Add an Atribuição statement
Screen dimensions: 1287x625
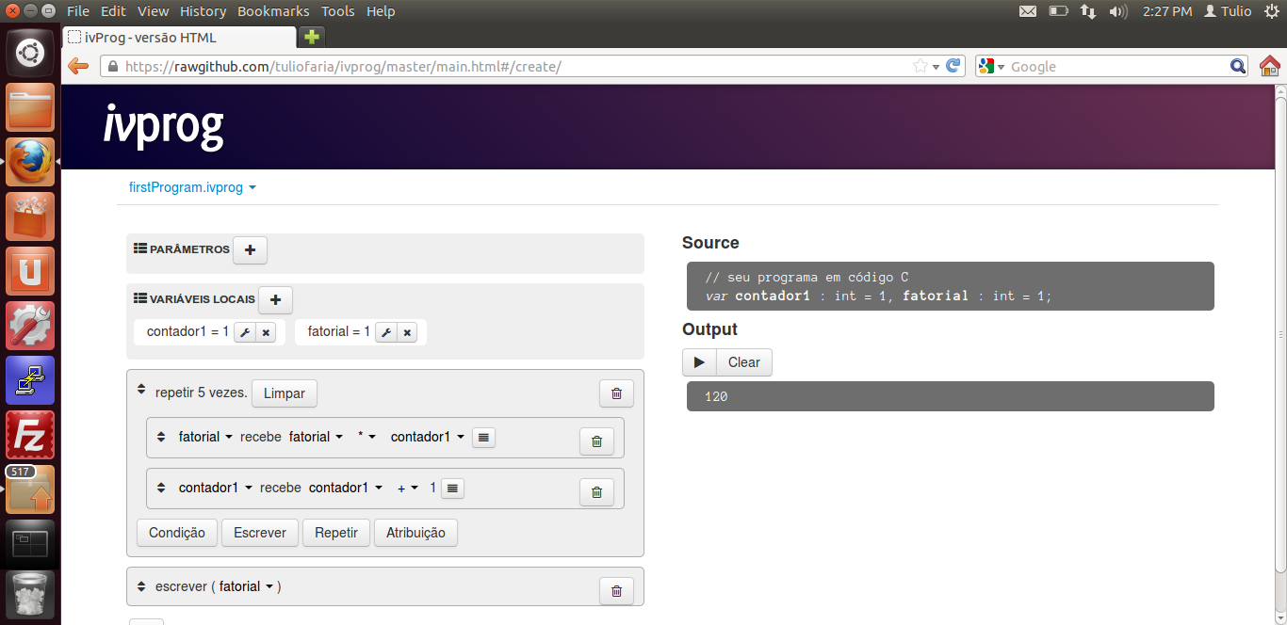[415, 533]
